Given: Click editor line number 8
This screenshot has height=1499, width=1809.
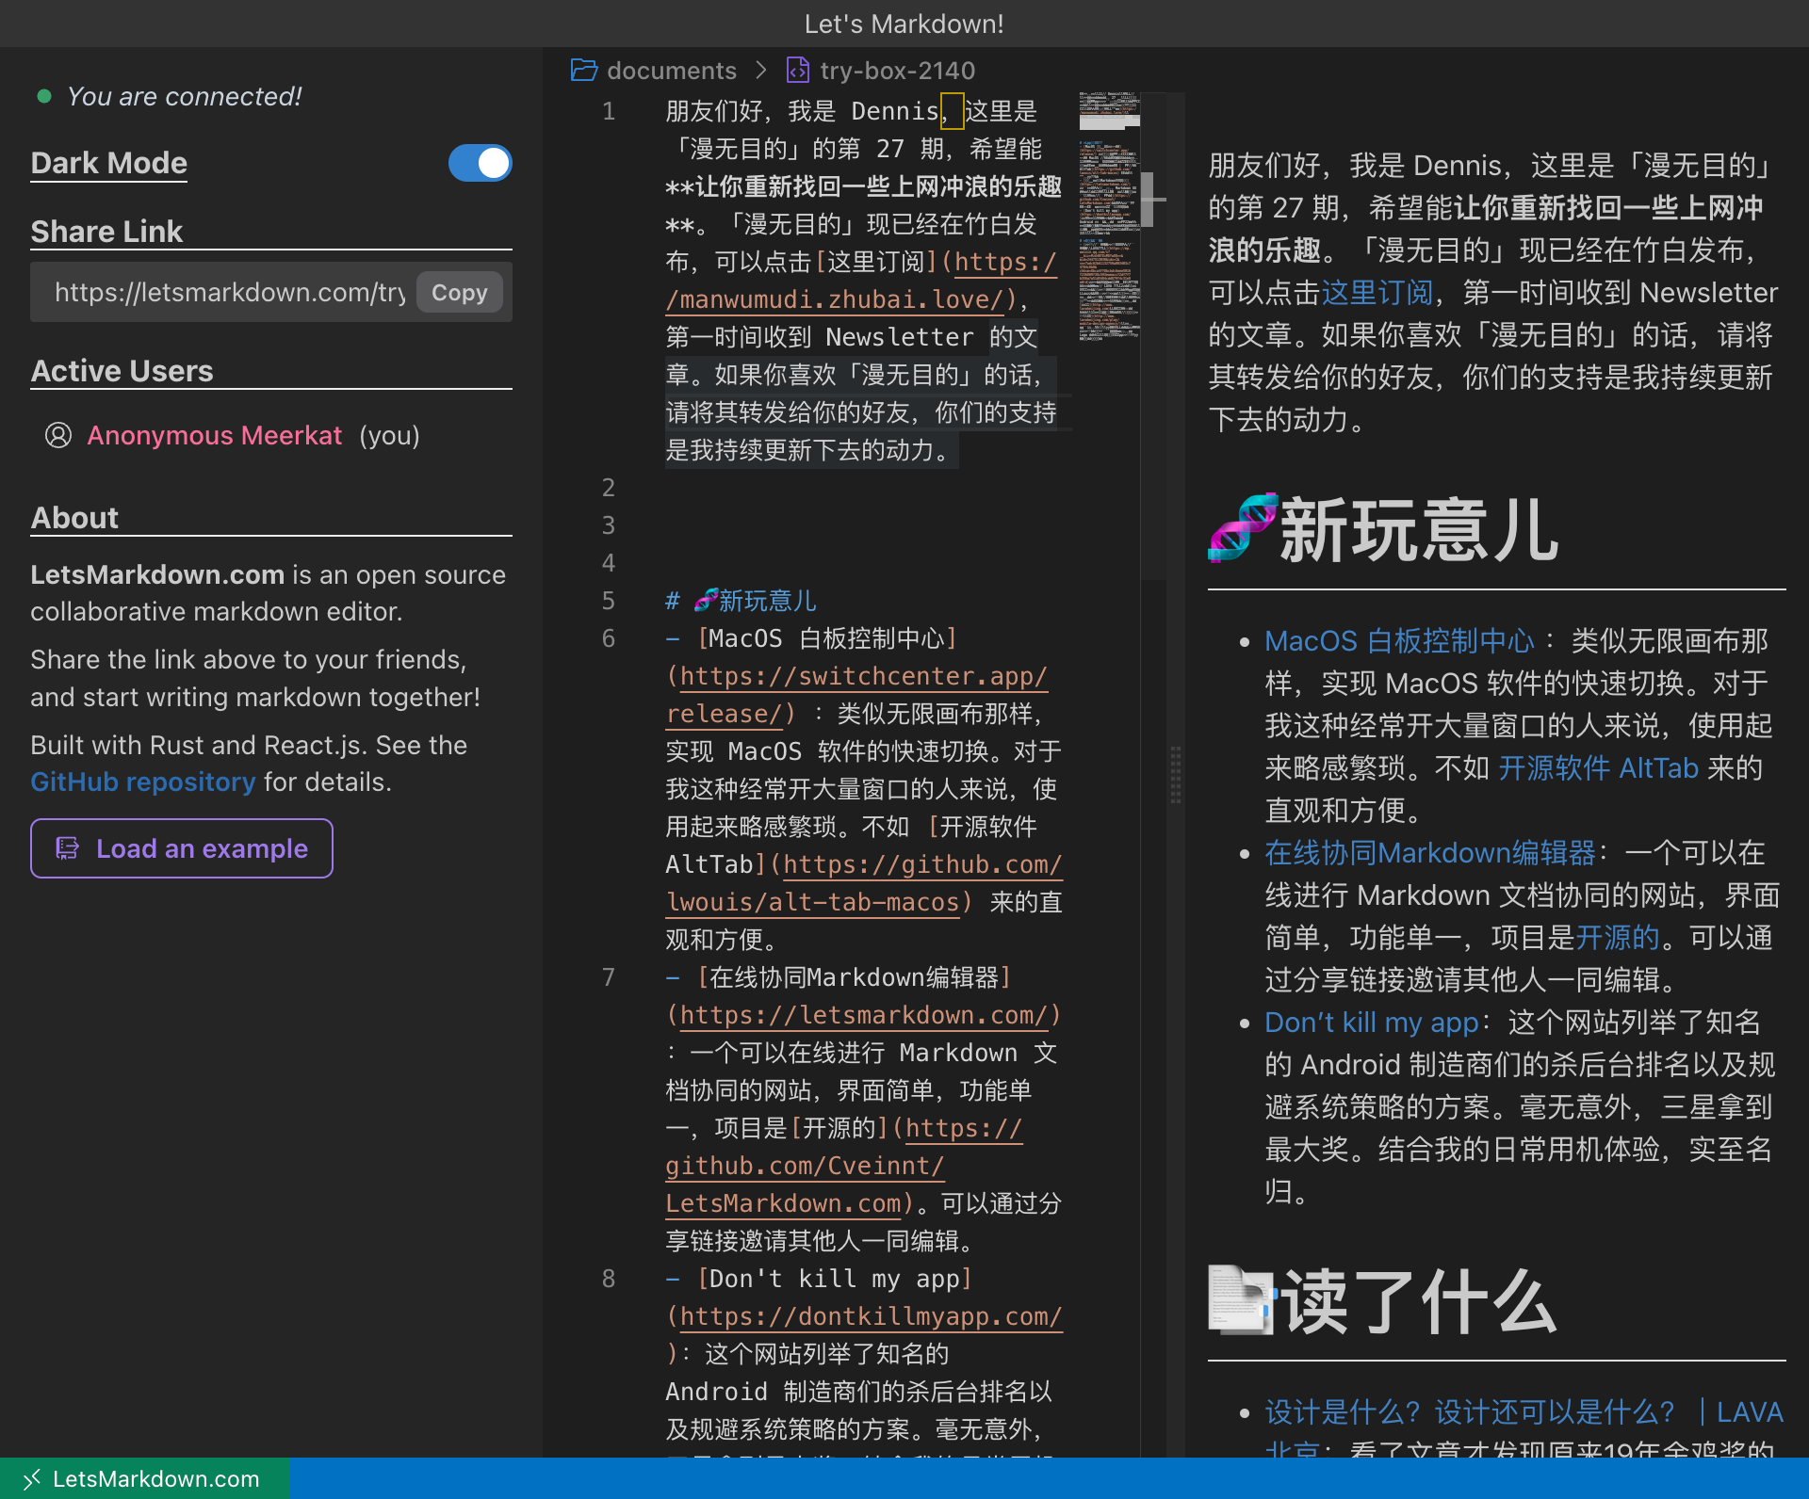Looking at the screenshot, I should coord(609,1279).
